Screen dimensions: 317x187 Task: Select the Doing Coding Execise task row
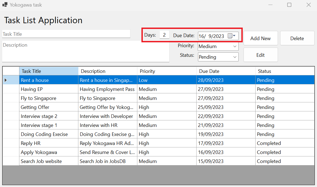coord(49,134)
